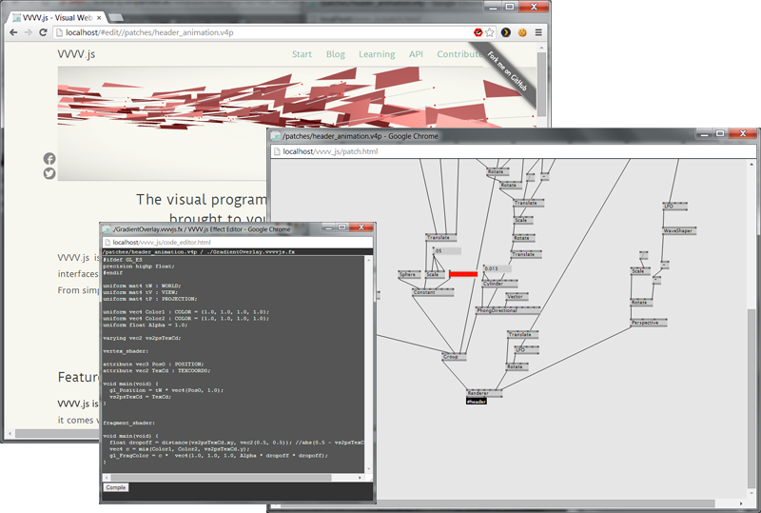This screenshot has height=513, width=761.
Task: Go to the Start page
Action: 302,54
